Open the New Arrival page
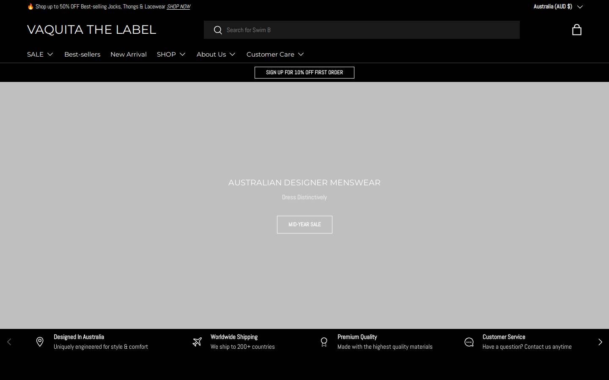 click(129, 54)
